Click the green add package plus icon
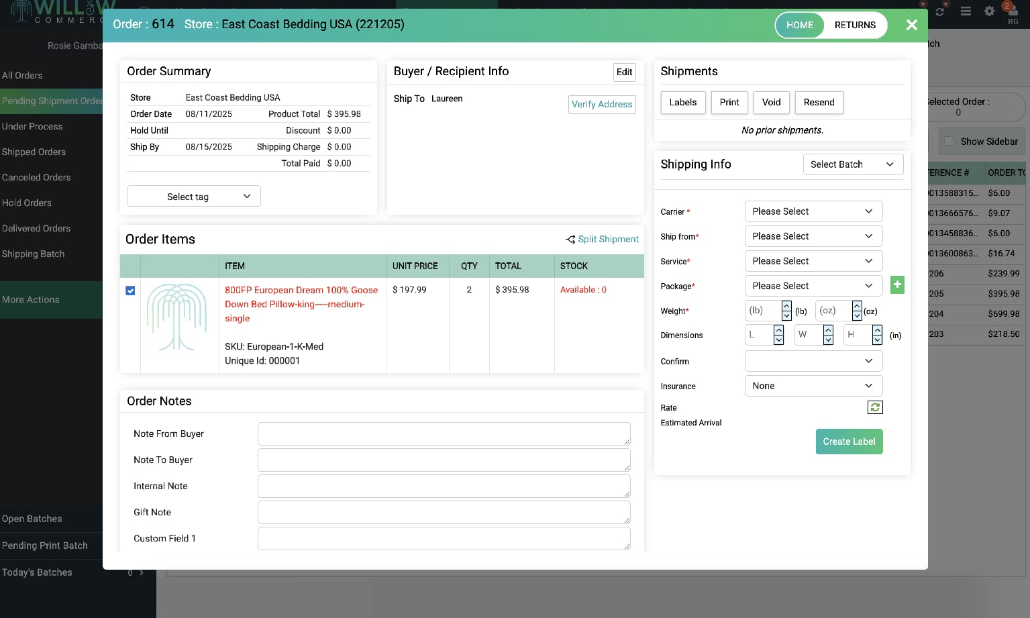The image size is (1030, 618). (x=897, y=285)
